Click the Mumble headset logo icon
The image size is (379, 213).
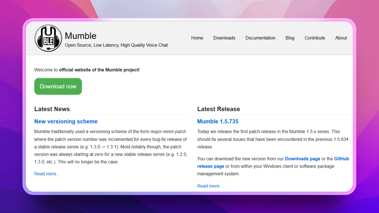pos(48,38)
